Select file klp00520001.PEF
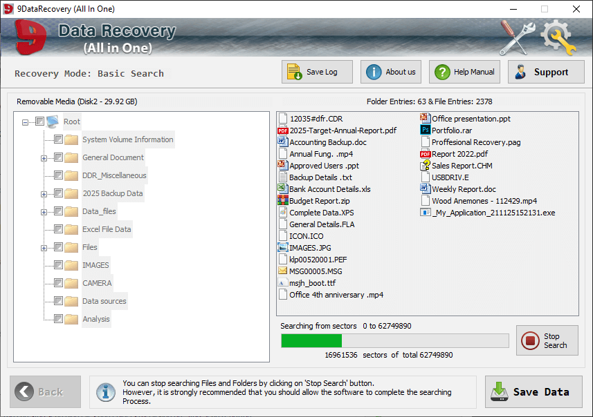 318,260
